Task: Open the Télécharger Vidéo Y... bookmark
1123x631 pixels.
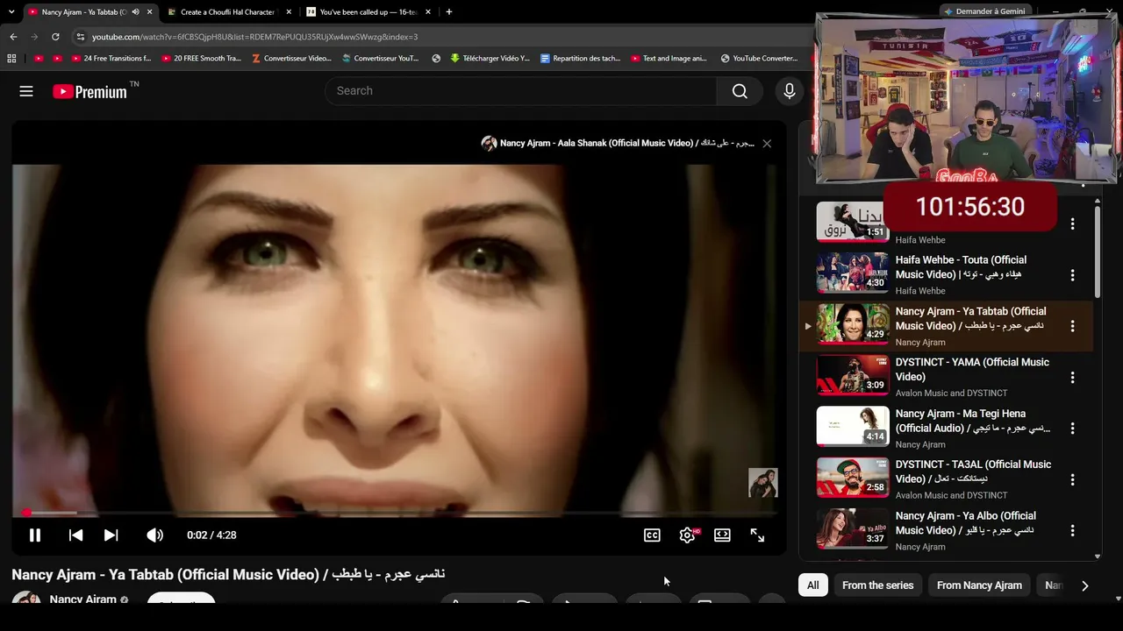Action: click(490, 59)
